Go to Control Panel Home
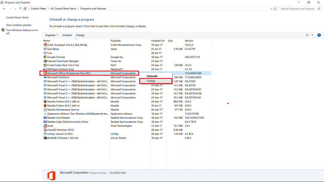The height and width of the screenshot is (182, 324). [x=17, y=18]
